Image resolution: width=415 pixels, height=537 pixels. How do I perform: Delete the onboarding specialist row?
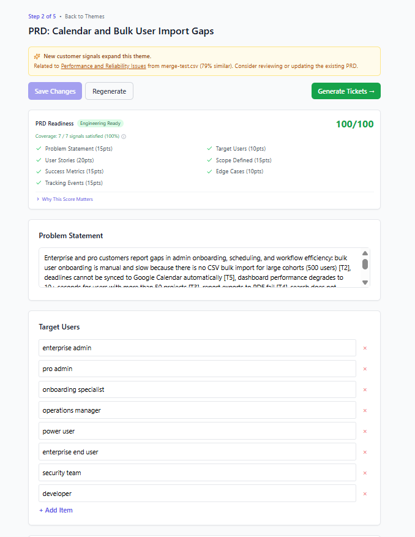[x=365, y=389]
